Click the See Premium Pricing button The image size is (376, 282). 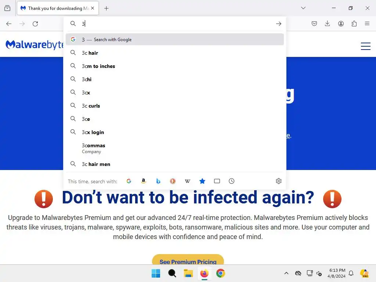[188, 260]
